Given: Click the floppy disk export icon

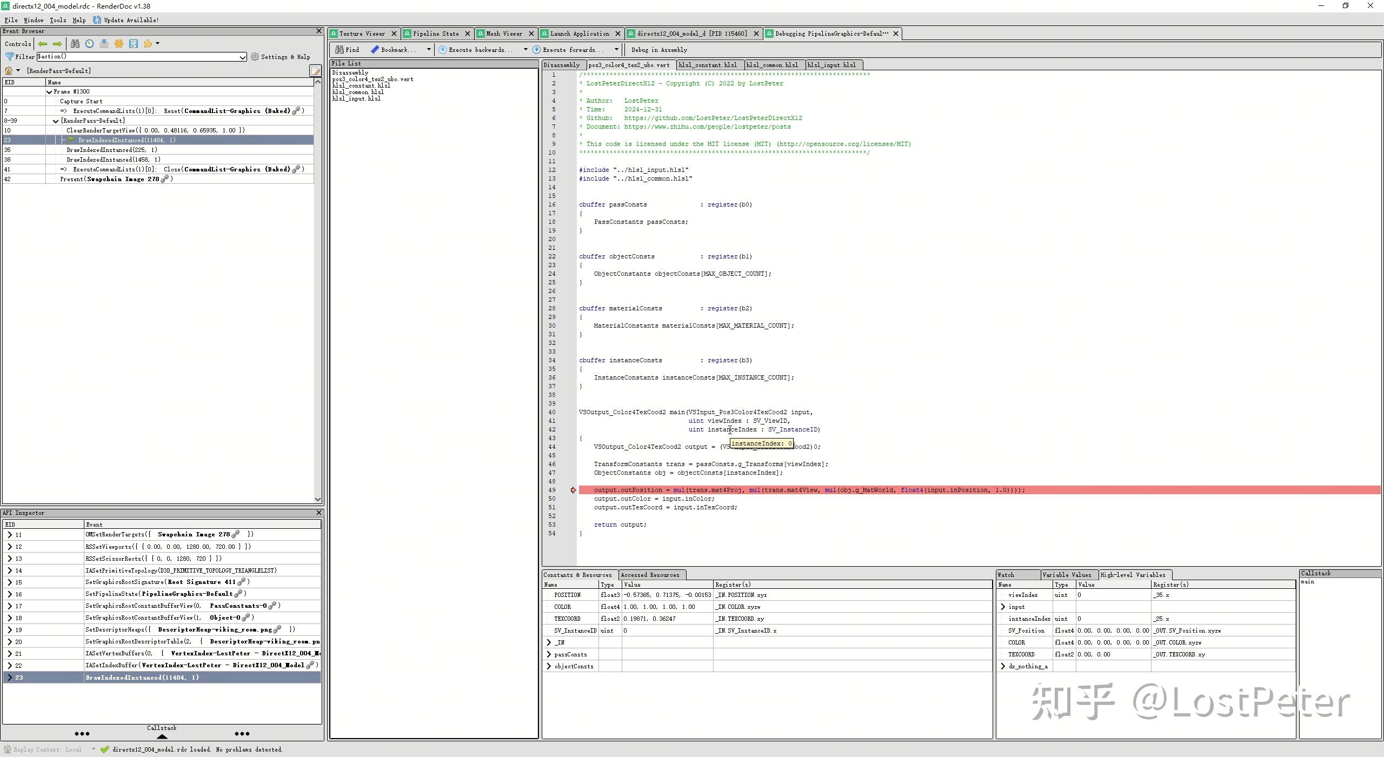Looking at the screenshot, I should [134, 44].
